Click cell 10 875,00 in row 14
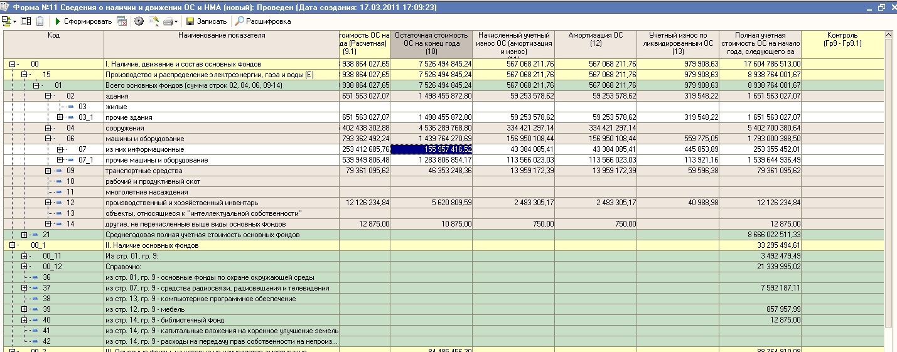 tap(431, 224)
